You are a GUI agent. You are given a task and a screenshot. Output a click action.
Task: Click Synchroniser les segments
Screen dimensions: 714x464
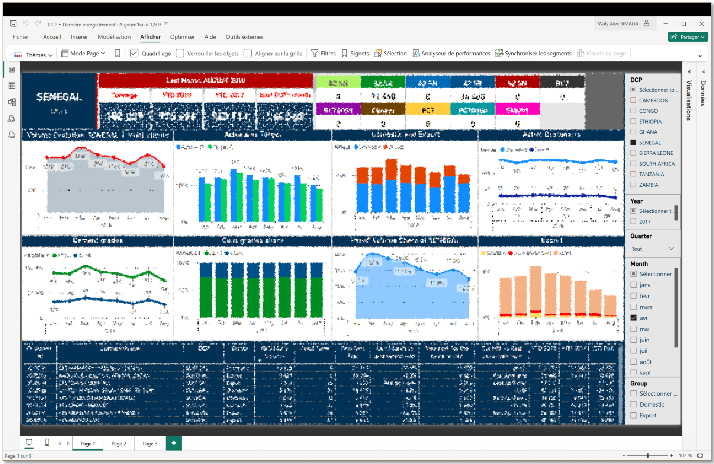click(x=533, y=54)
